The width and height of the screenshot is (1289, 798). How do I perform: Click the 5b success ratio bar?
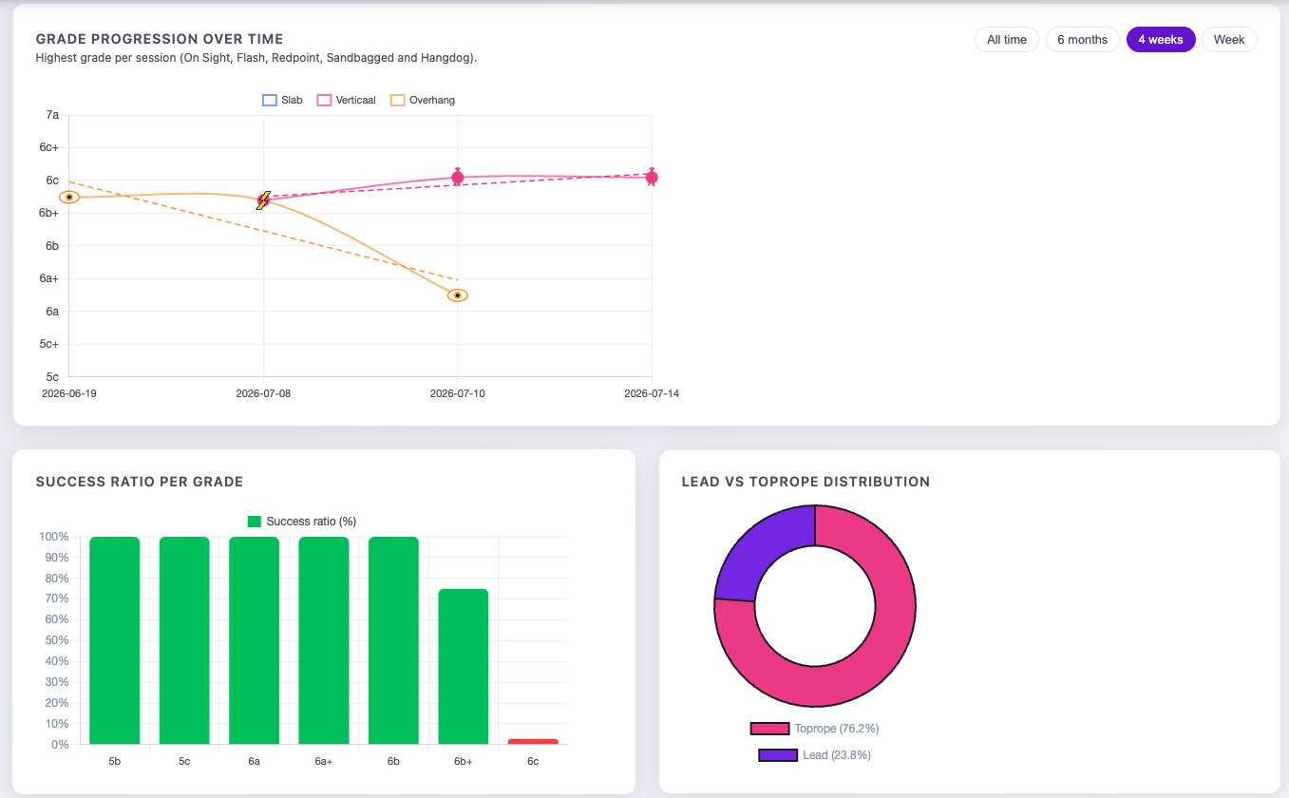[x=115, y=640]
